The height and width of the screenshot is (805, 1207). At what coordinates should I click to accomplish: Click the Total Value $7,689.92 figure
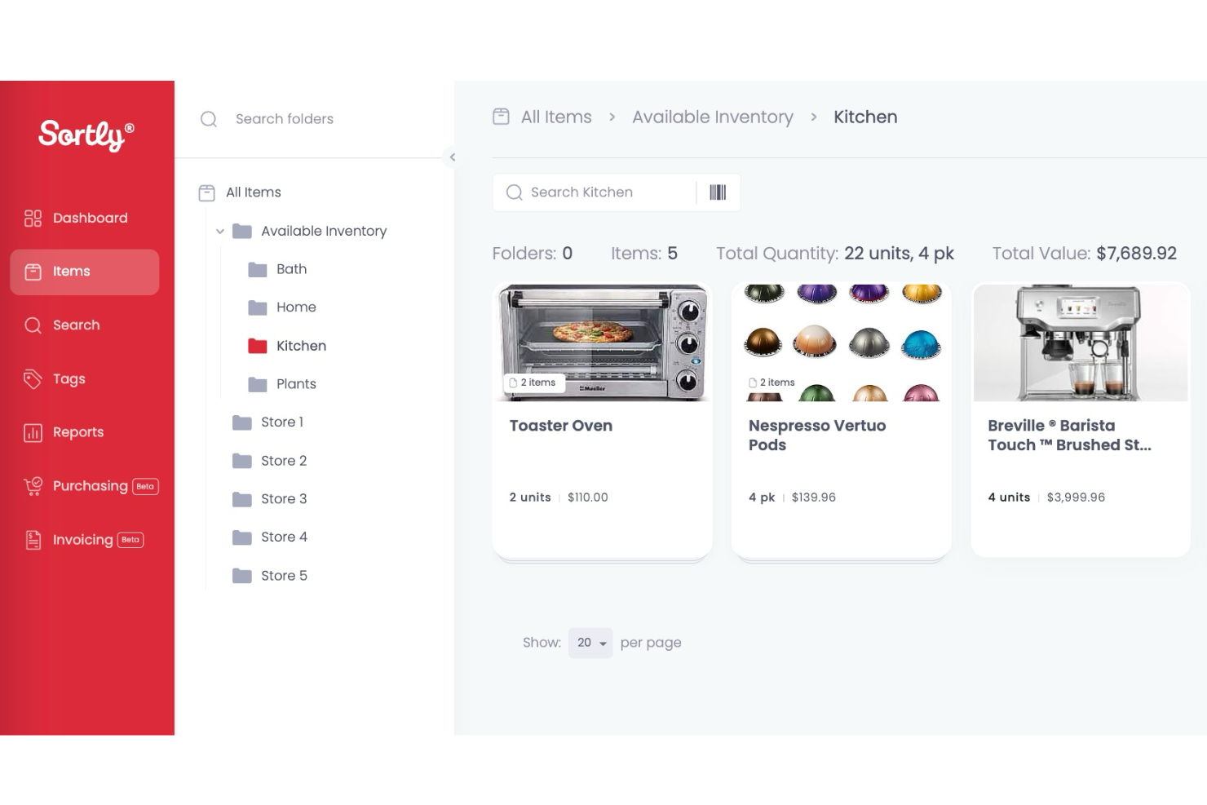pos(1136,254)
